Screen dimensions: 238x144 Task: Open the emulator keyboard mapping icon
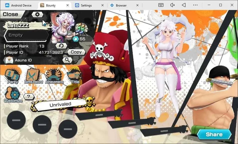pyautogui.click(x=161, y=5)
